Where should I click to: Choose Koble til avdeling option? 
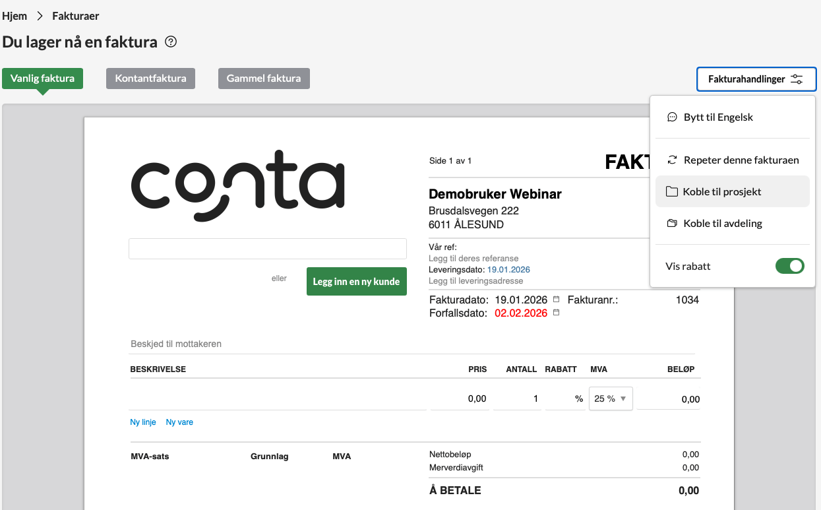(723, 223)
